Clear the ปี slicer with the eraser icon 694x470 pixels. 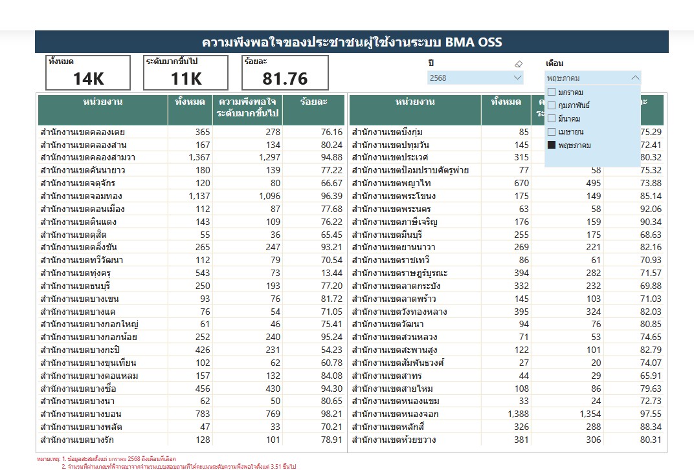(519, 64)
